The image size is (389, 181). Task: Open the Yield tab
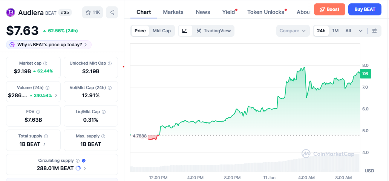tap(228, 12)
